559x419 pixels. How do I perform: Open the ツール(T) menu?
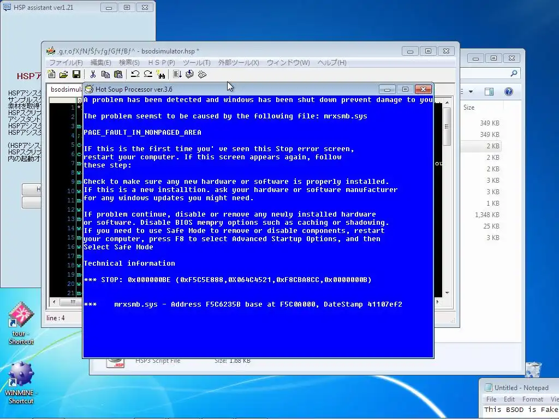tap(197, 63)
